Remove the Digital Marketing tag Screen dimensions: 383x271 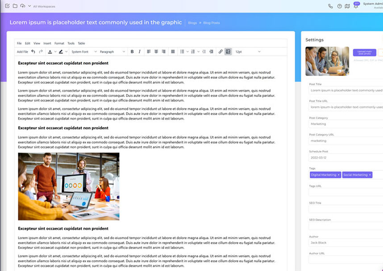[x=338, y=174]
